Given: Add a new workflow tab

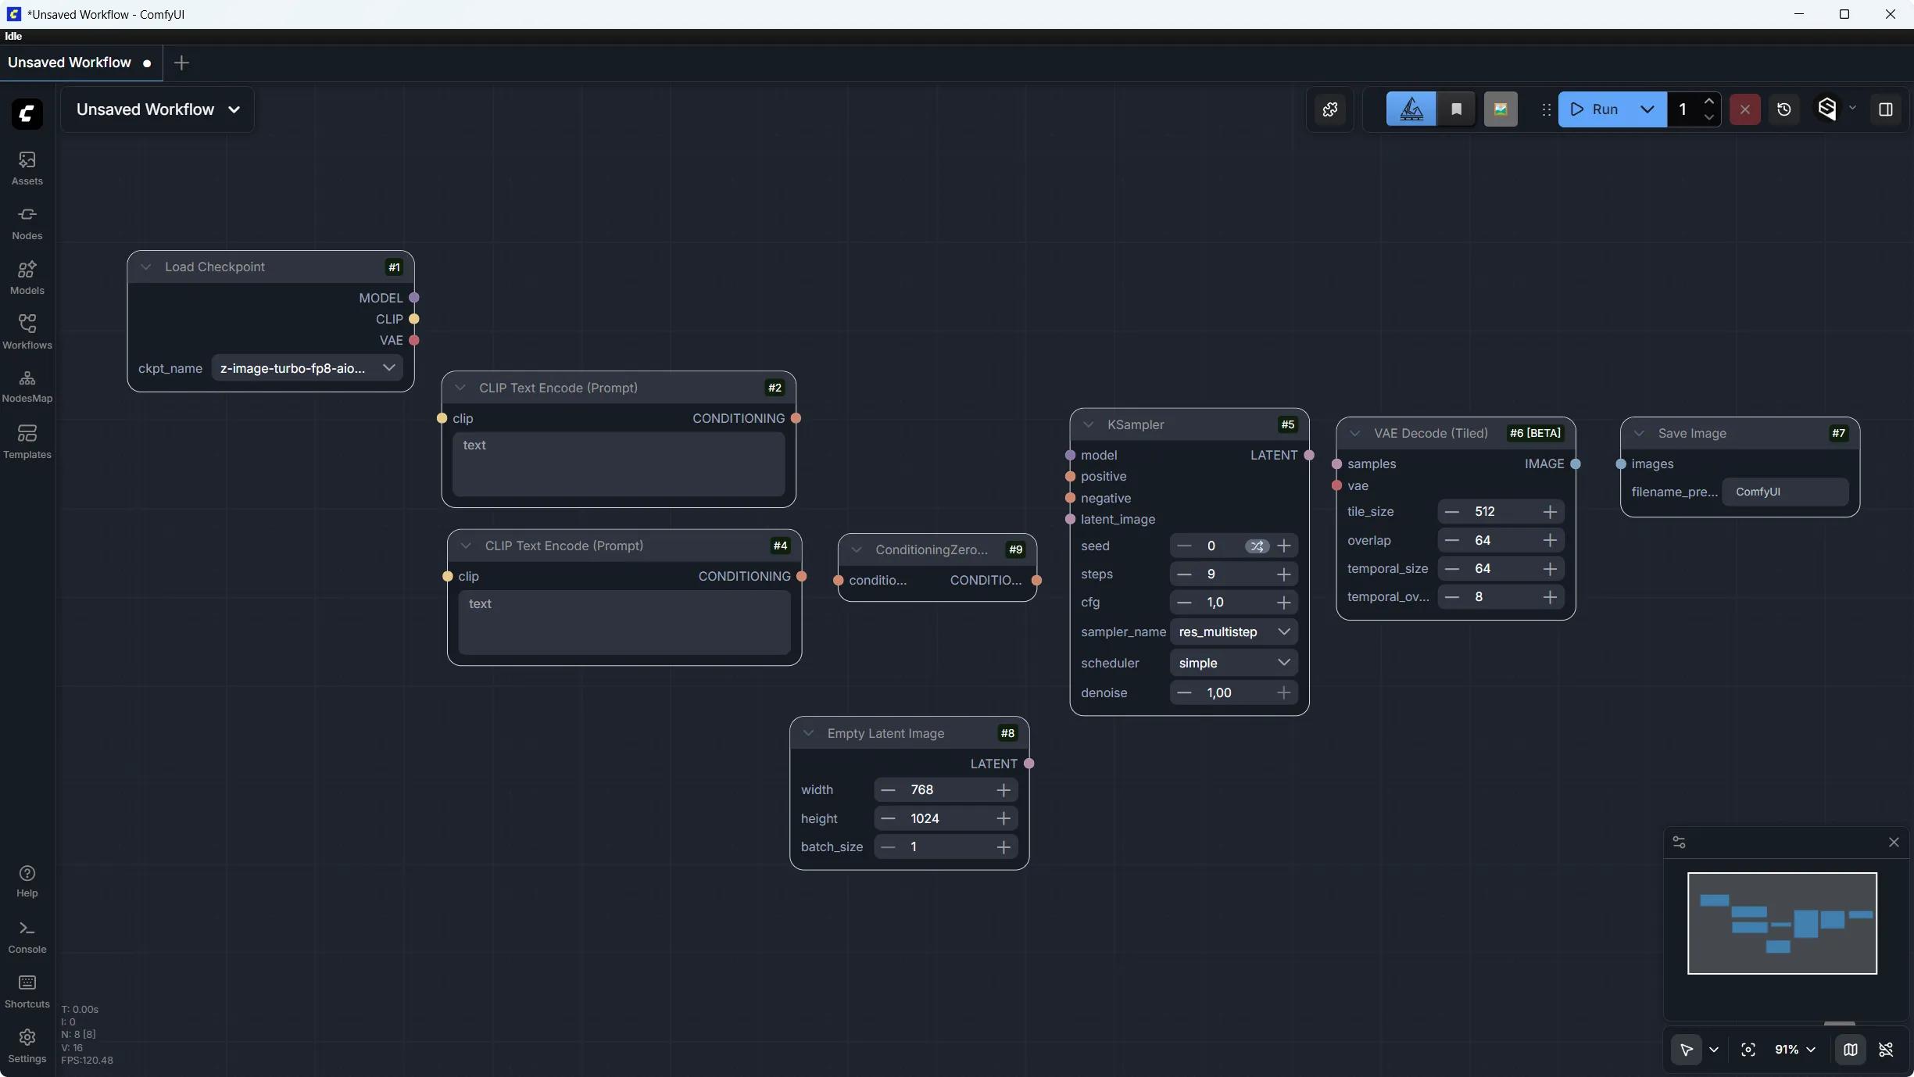Looking at the screenshot, I should 181,63.
